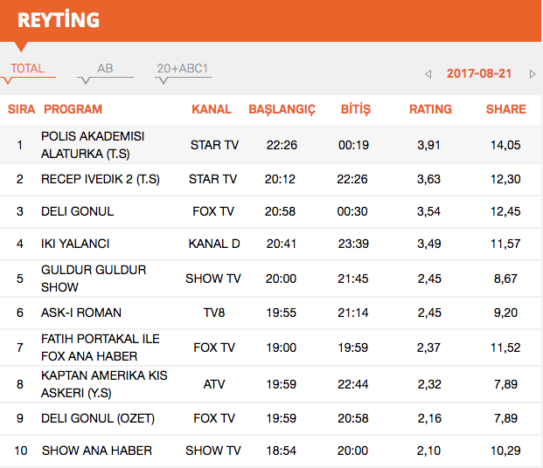Image resolution: width=543 pixels, height=468 pixels.
Task: Select KAPTAN AMERIKA KIS ASKERI entry
Action: pyautogui.click(x=104, y=383)
